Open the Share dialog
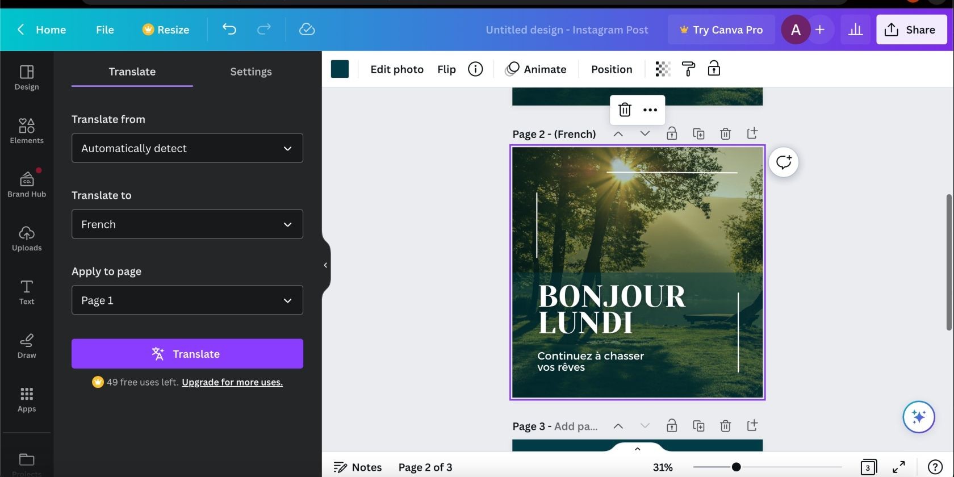The height and width of the screenshot is (477, 954). point(911,30)
